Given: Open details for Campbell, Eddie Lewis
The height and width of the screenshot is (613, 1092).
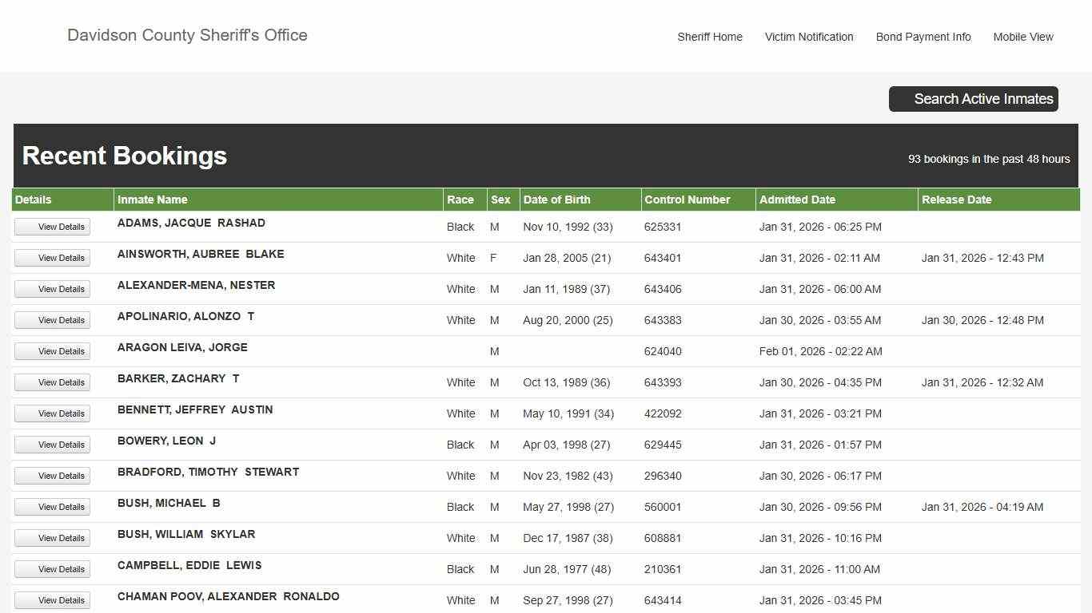Looking at the screenshot, I should click(x=53, y=569).
